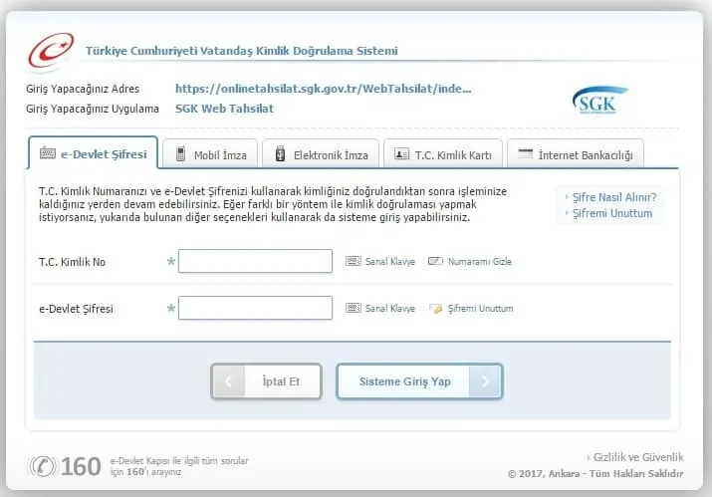Screen dimensions: 712x497
Task: Switch to İnternet Bankacılığı tab
Action: (x=576, y=154)
